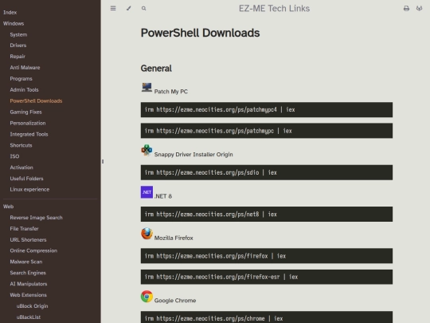Viewport: 430px width, 323px height.
Task: Open the Web sidebar section
Action: click(x=8, y=207)
